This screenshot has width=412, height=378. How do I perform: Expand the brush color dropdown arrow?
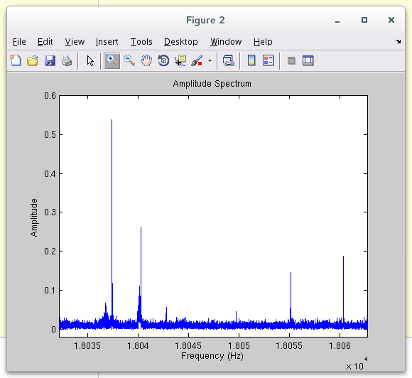(210, 60)
